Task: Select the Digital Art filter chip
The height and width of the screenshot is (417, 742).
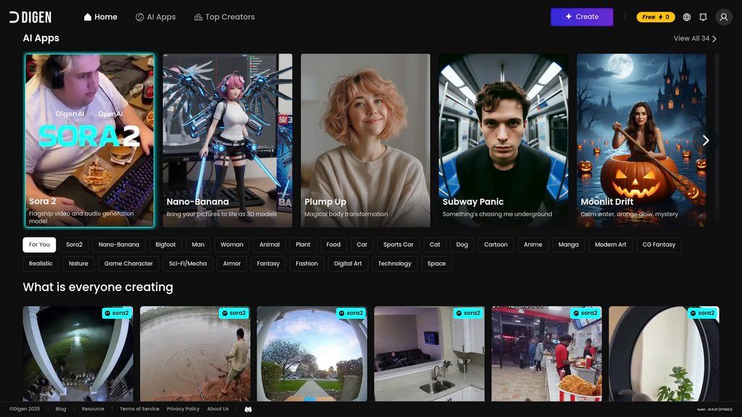Action: point(348,264)
